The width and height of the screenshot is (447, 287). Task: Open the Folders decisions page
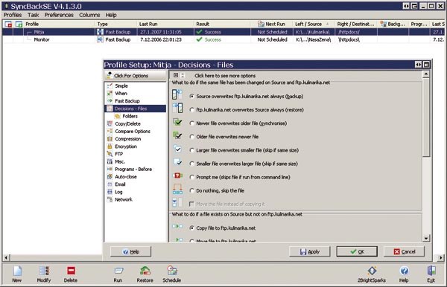point(130,116)
